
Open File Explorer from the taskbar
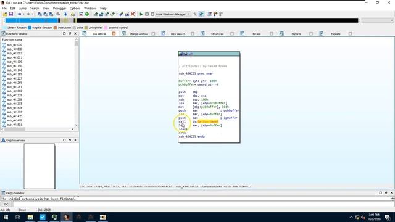30,217
